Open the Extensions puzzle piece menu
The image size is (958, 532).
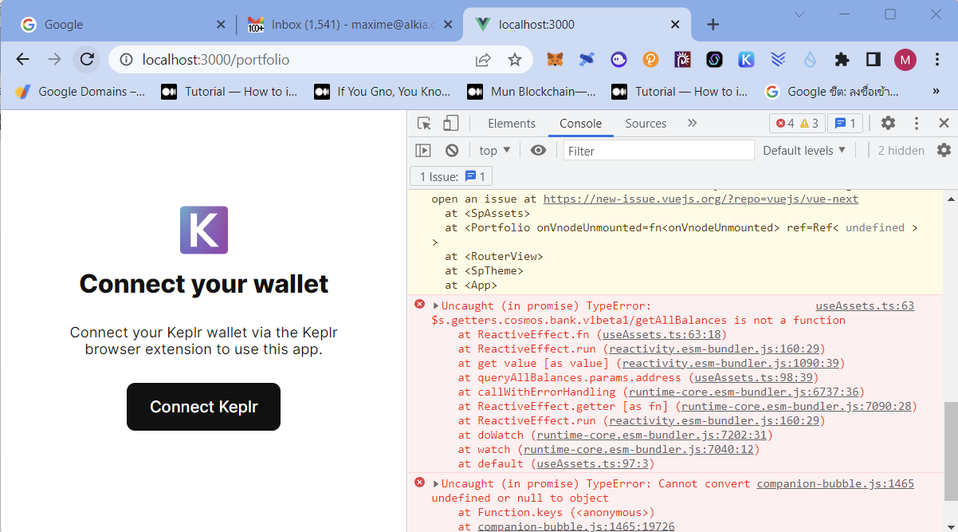pos(842,59)
